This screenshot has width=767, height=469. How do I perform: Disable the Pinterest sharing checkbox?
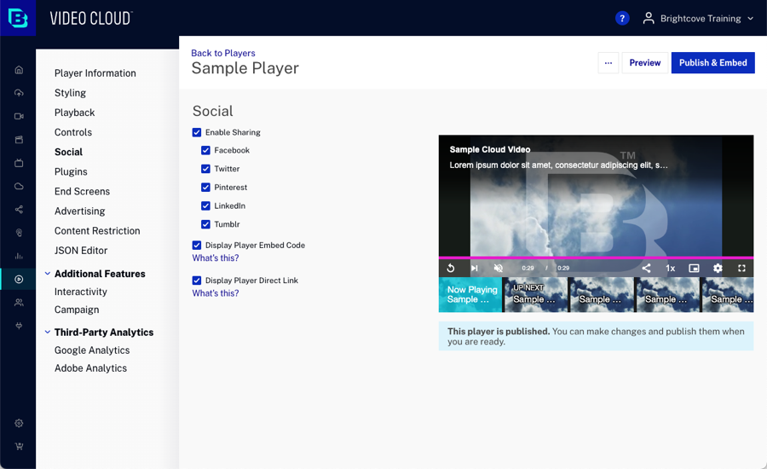coord(205,188)
